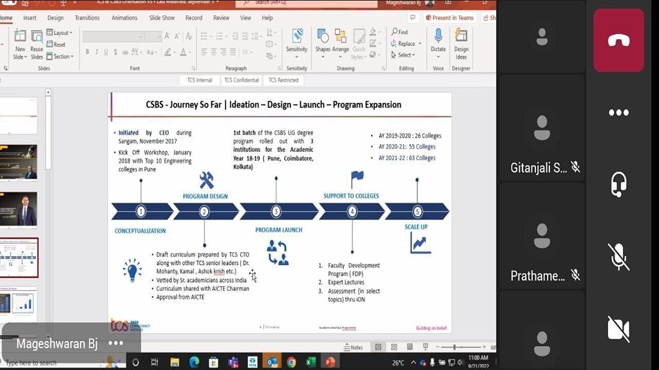Open the Slide Show tab
Screen dimensions: 659x370
[162, 18]
